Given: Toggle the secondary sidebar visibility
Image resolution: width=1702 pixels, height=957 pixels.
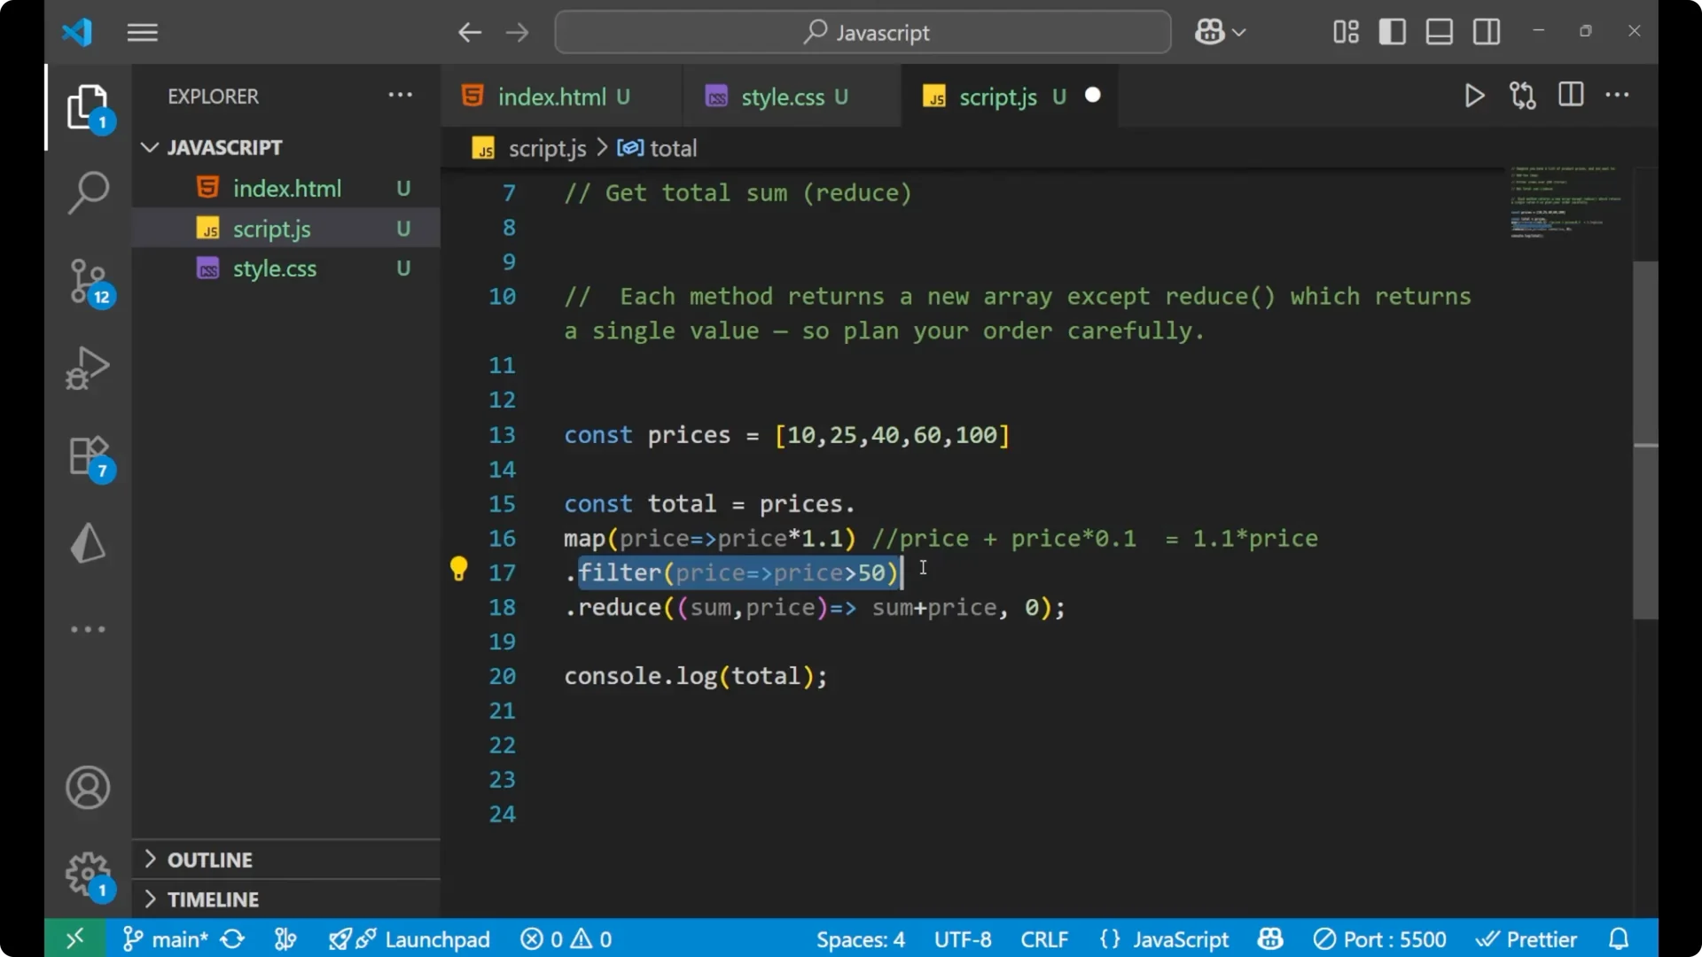Looking at the screenshot, I should pos(1486,32).
